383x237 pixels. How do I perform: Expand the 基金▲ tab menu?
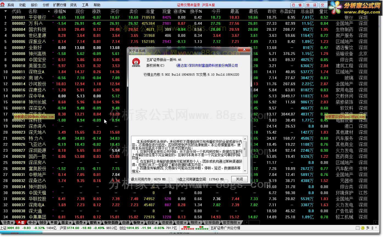pyautogui.click(x=66, y=222)
